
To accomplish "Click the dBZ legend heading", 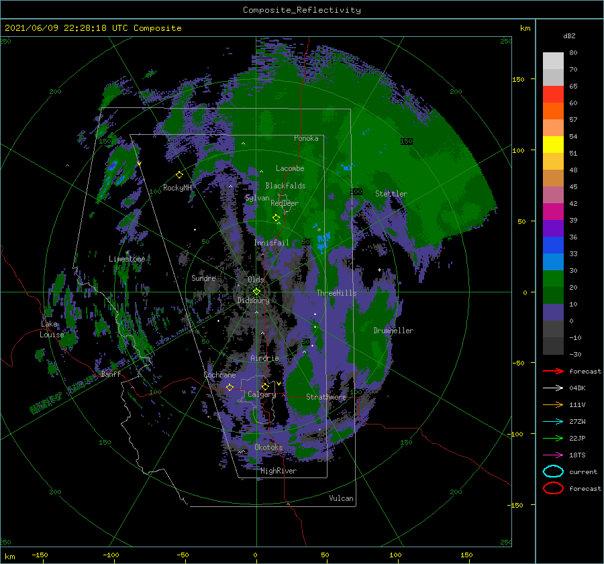I will coord(569,36).
